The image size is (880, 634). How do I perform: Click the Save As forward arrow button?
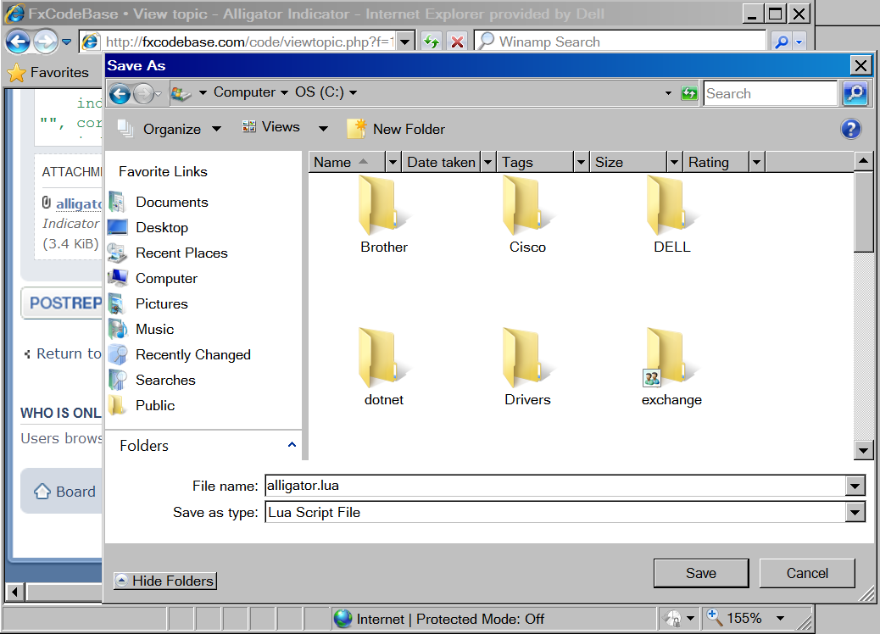coord(143,94)
